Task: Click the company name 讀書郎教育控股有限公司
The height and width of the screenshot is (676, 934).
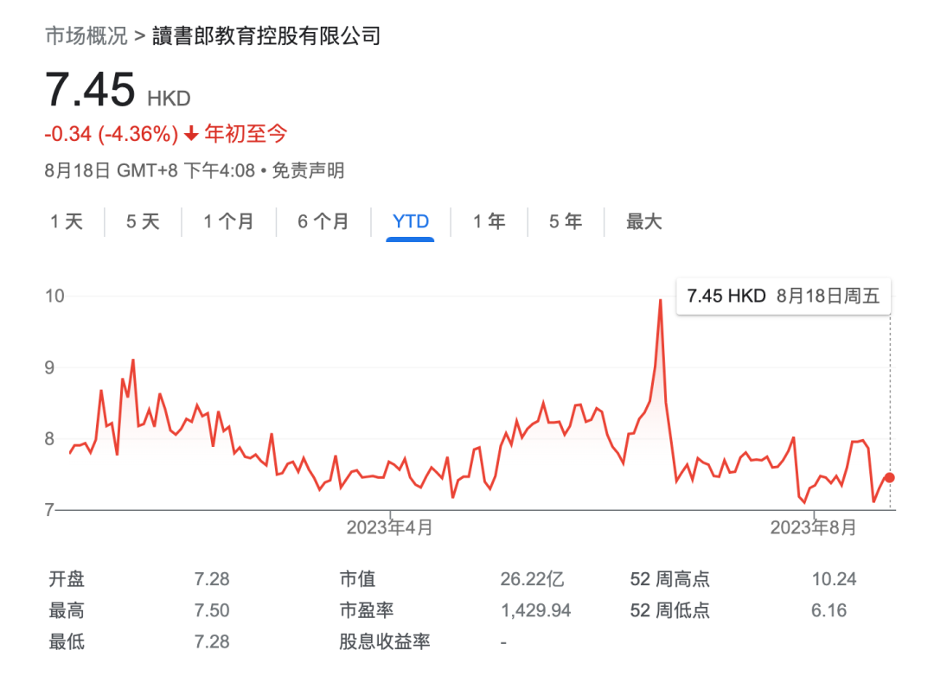Action: pyautogui.click(x=266, y=35)
